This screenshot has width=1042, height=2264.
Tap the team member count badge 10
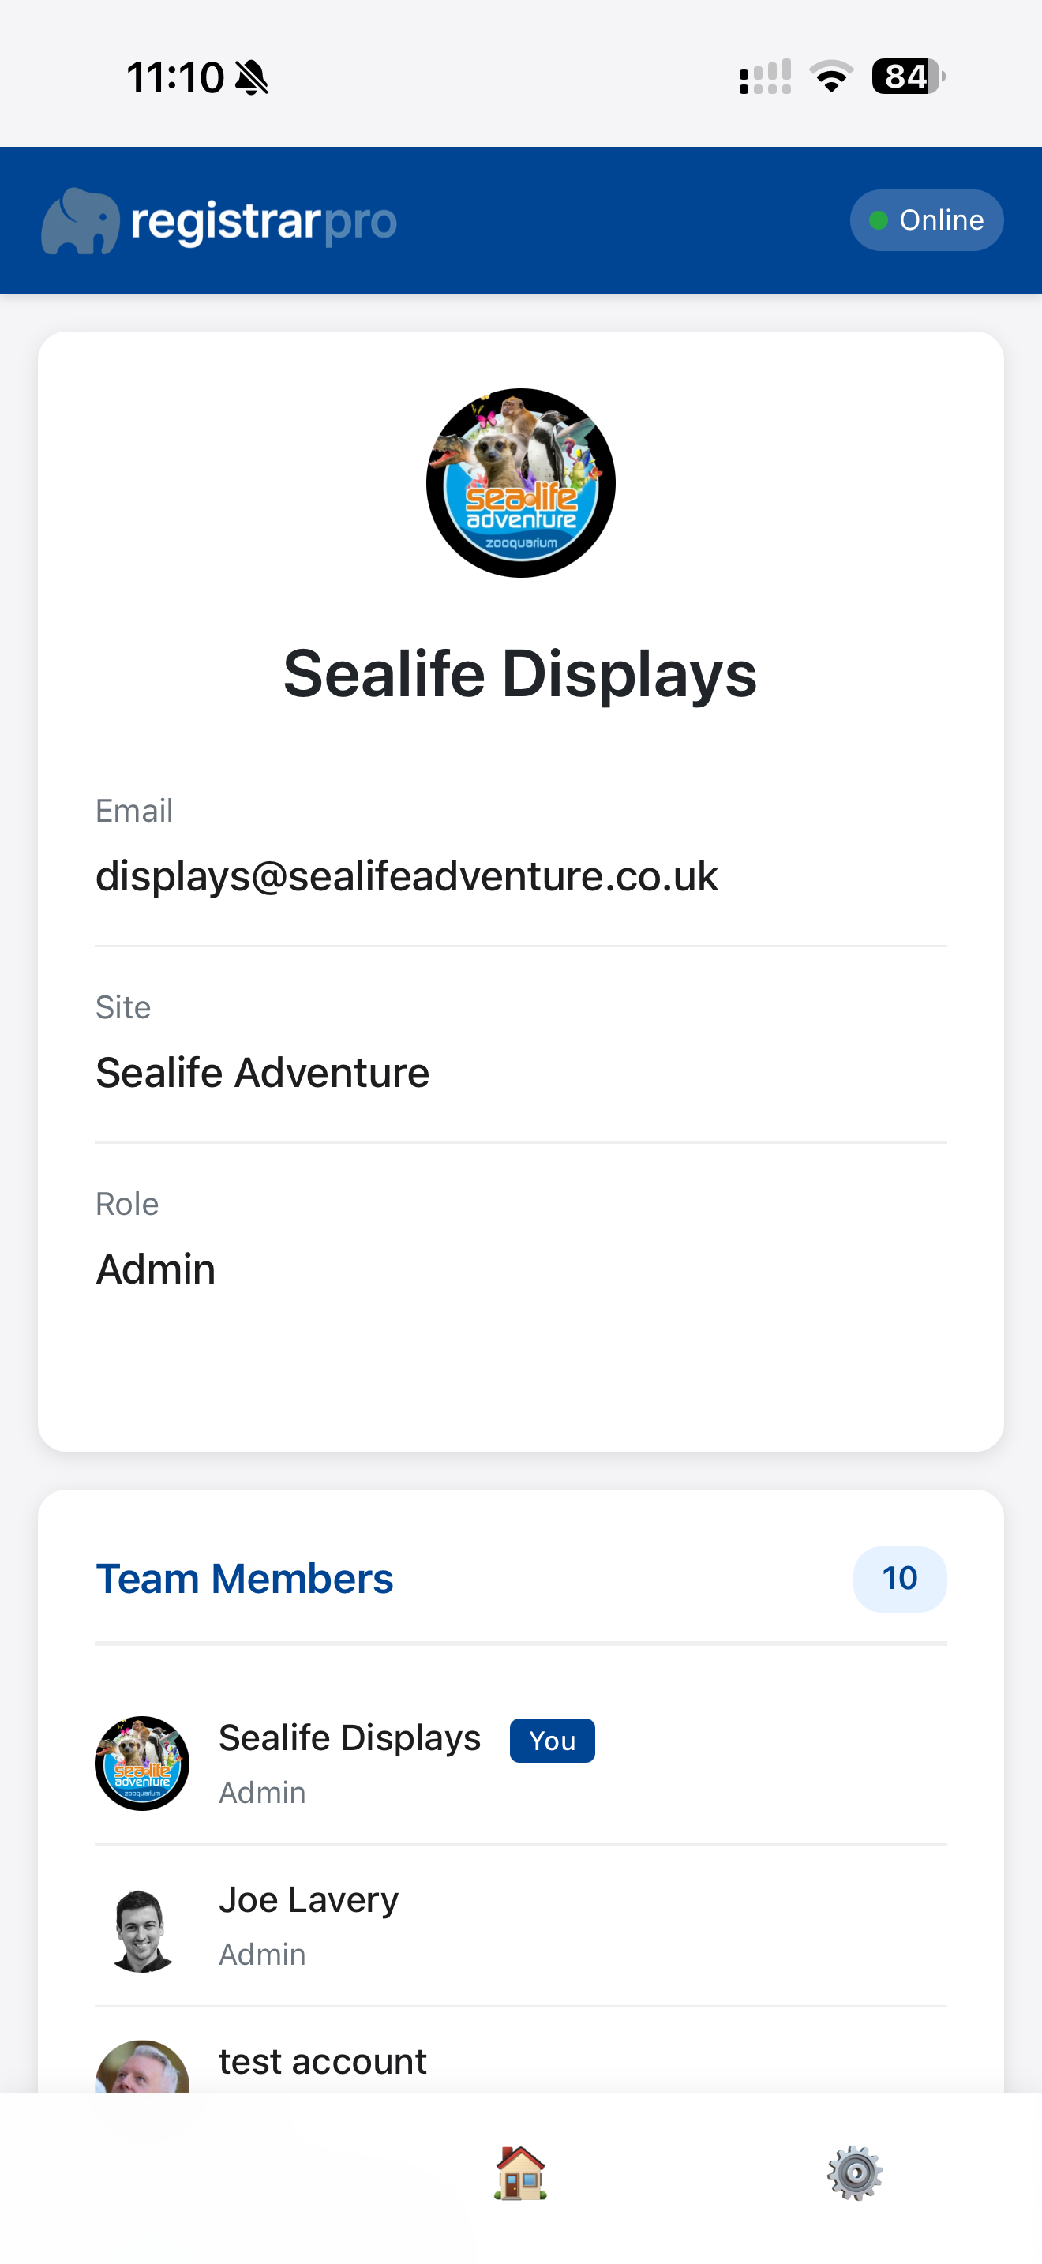point(899,1579)
